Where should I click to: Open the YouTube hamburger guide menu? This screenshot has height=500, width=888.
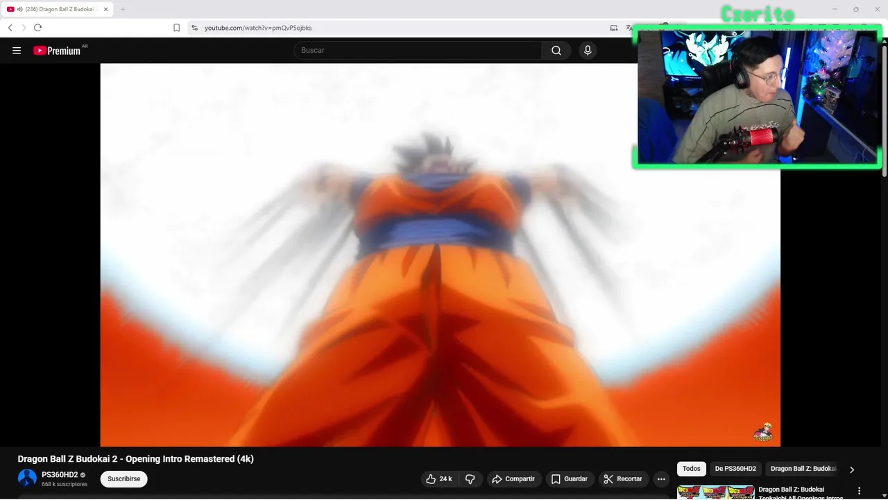click(x=17, y=50)
